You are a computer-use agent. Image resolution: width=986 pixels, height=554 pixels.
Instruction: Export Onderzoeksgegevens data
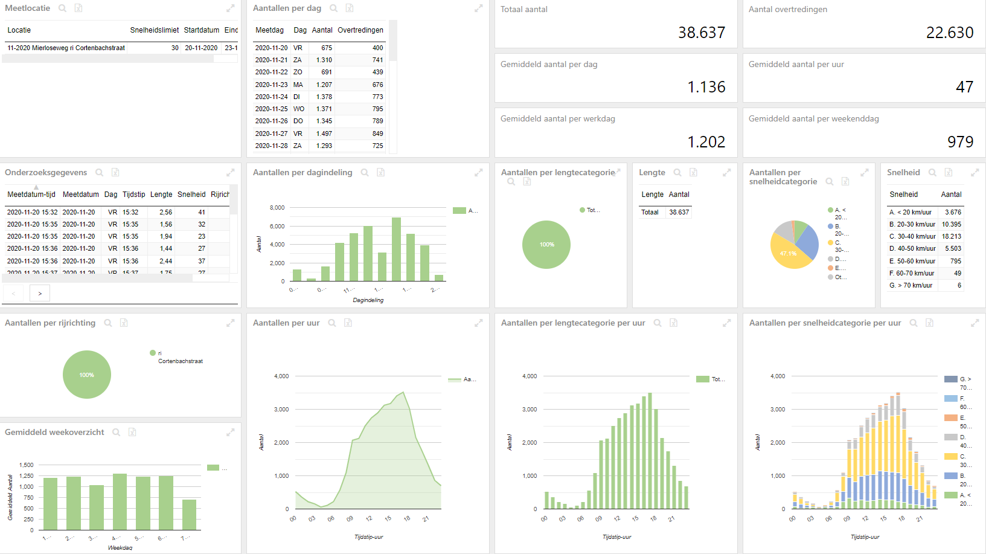click(115, 173)
